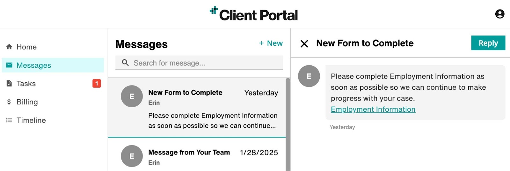Click the Billing dollar sign icon

(x=9, y=102)
